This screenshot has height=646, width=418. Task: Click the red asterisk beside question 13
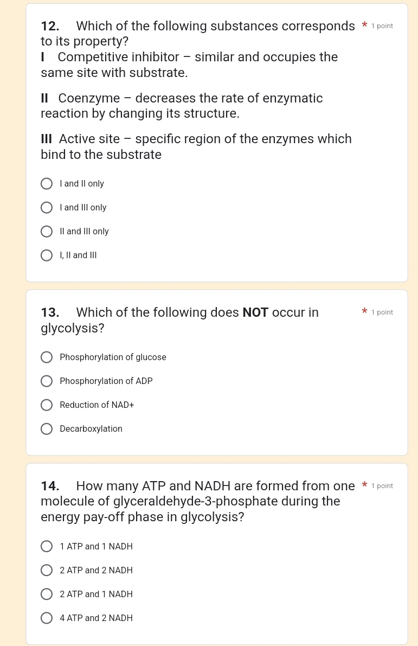(364, 312)
